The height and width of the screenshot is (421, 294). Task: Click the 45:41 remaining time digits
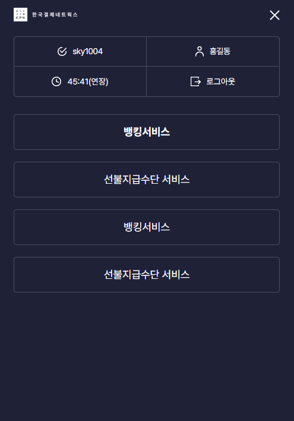pos(78,81)
